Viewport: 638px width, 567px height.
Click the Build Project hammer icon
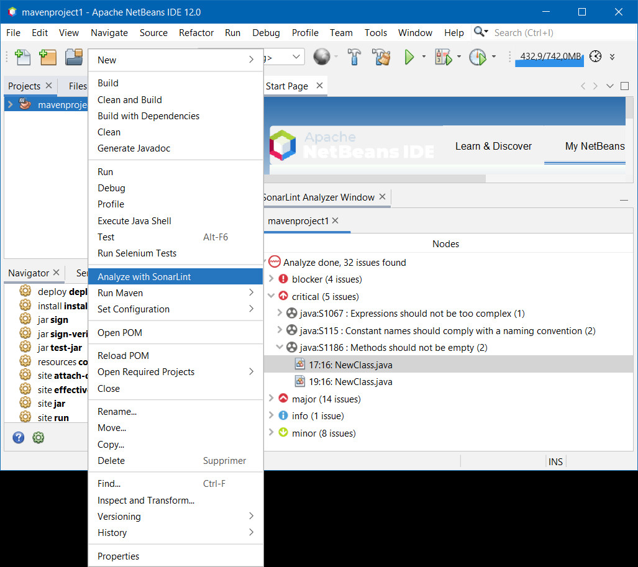point(354,57)
